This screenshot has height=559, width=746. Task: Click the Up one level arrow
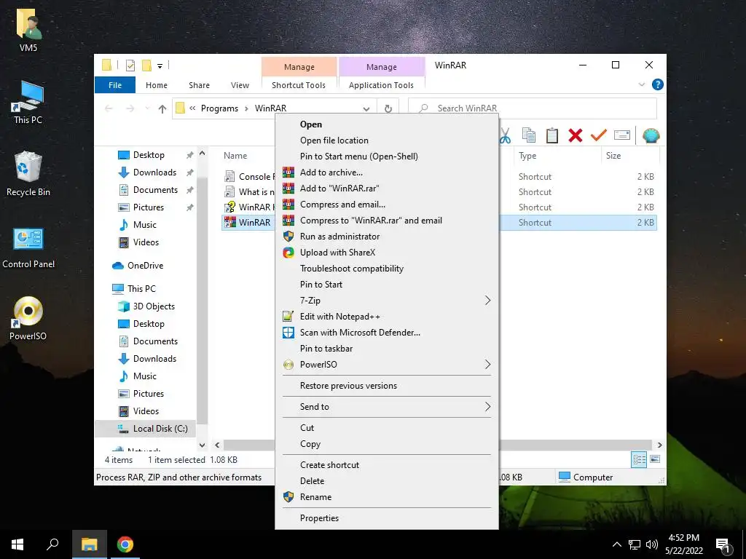[162, 109]
